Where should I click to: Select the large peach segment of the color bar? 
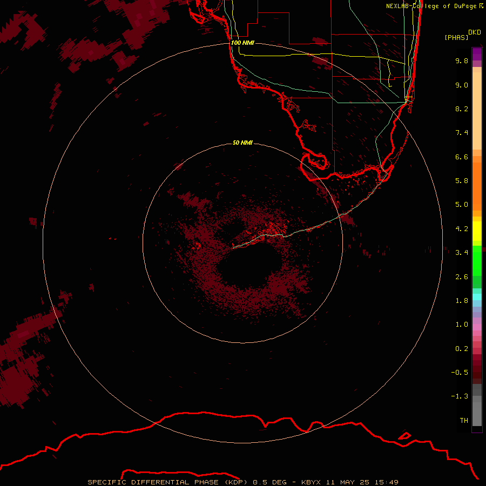477,111
